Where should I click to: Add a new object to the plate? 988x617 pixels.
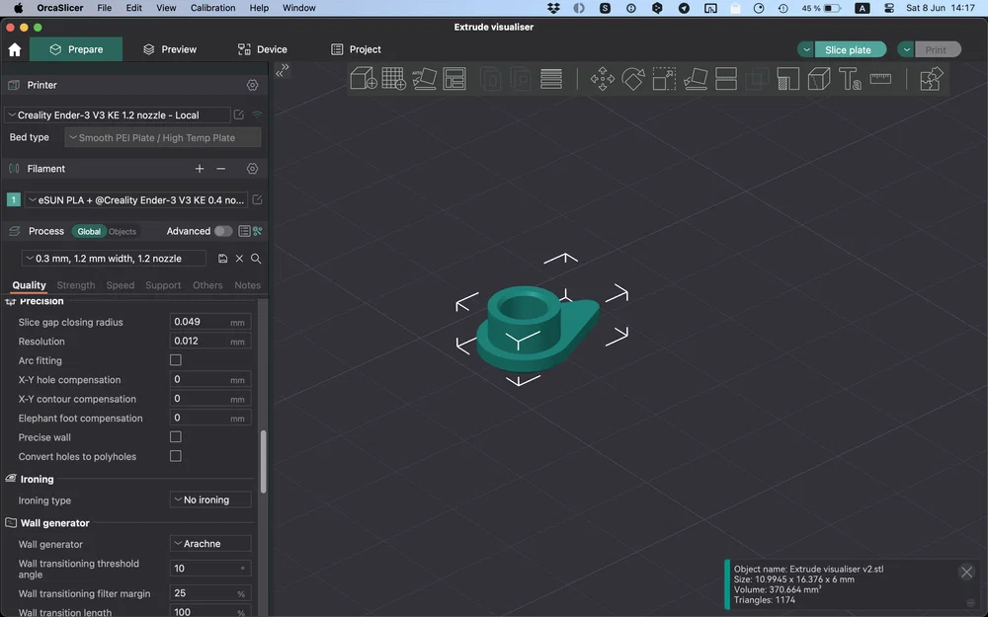[362, 79]
